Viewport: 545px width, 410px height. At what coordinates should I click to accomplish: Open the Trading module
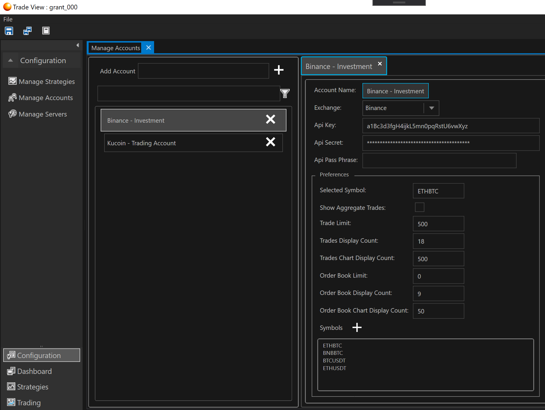point(24,403)
